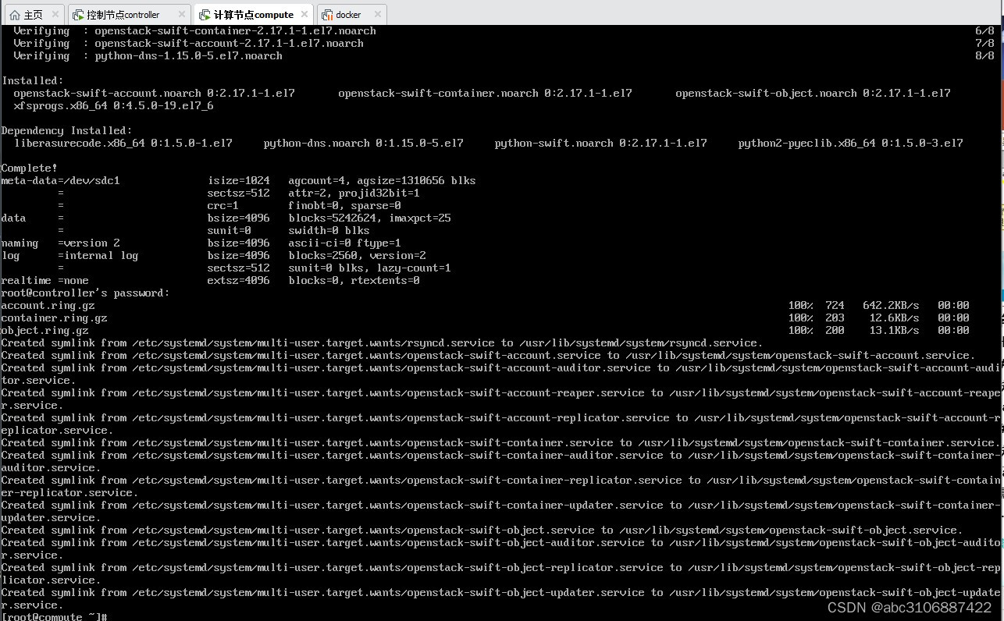
Task: Click 'extsz=4096' value
Action: coord(238,281)
